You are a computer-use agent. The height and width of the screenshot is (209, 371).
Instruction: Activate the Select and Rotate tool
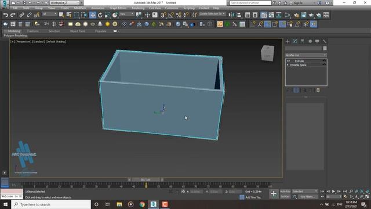[x=100, y=15]
